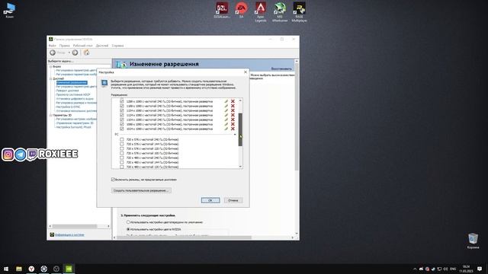Screen dimensions: 488x274
Task: Click Отмена in the Настройка dialog
Action: point(233,200)
